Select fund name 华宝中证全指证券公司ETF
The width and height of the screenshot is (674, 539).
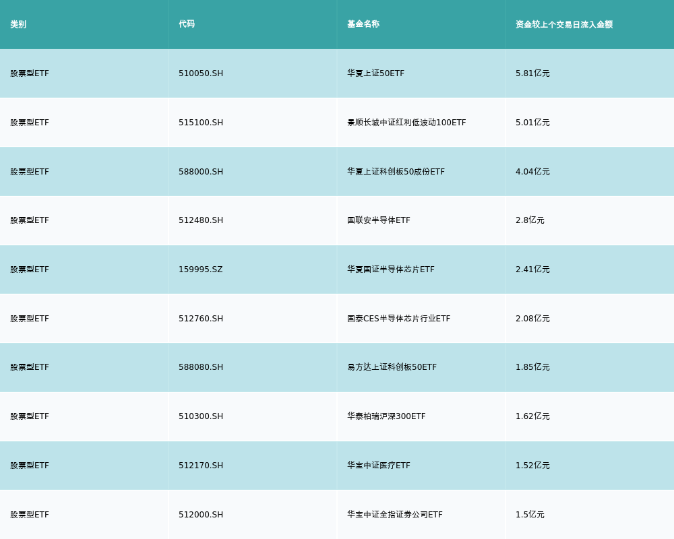click(395, 515)
